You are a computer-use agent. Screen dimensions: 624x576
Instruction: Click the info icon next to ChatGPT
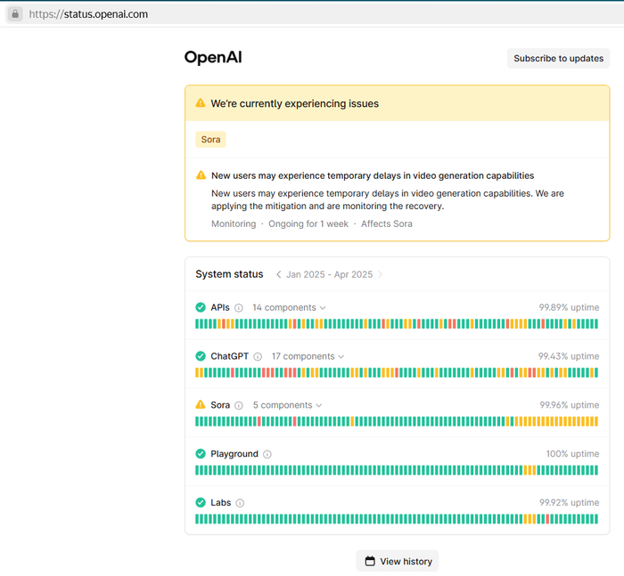[x=258, y=357]
